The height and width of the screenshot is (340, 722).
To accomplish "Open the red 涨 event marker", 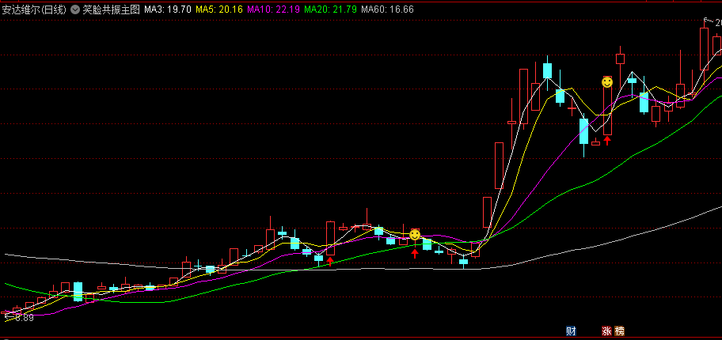I will pyautogui.click(x=607, y=331).
